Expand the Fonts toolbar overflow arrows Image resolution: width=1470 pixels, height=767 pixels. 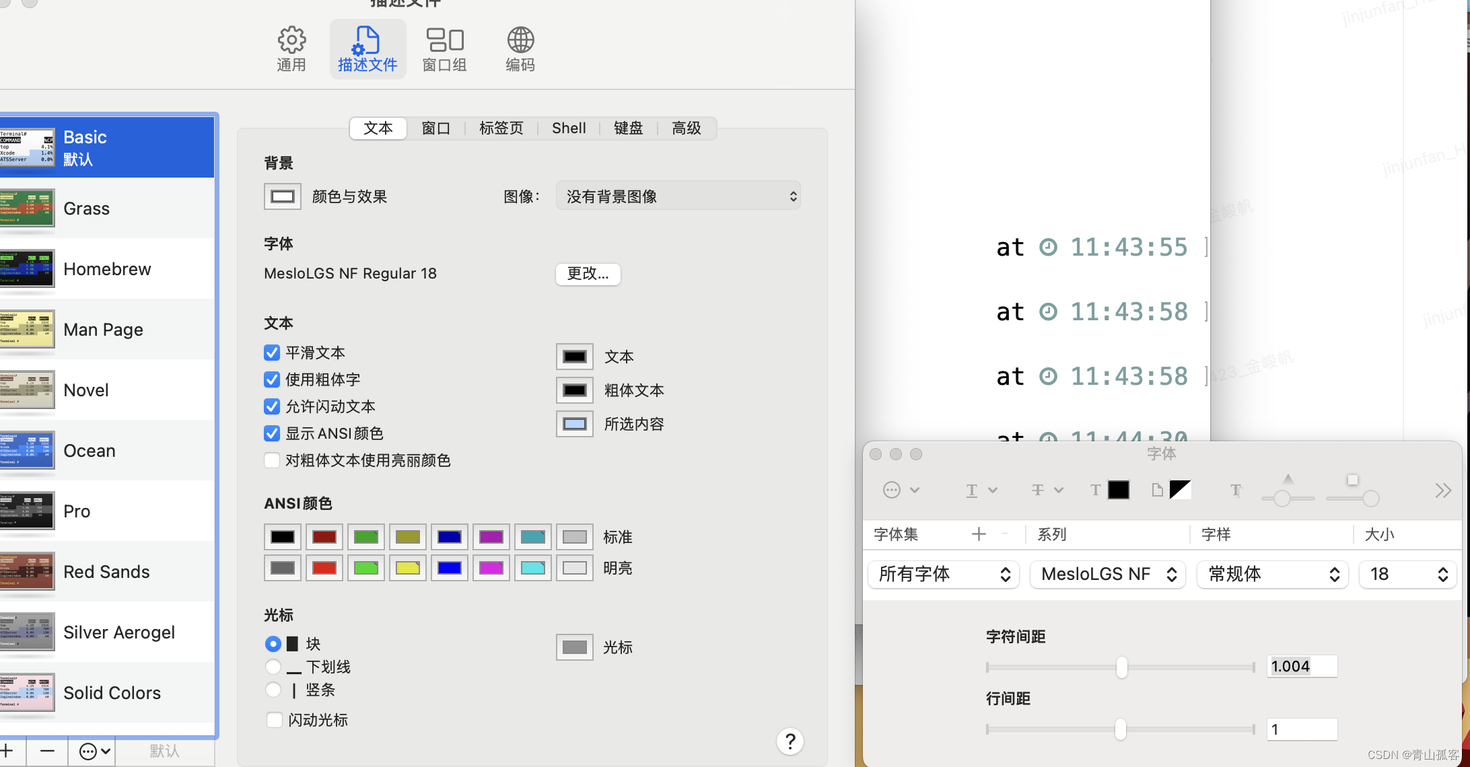pos(1442,490)
